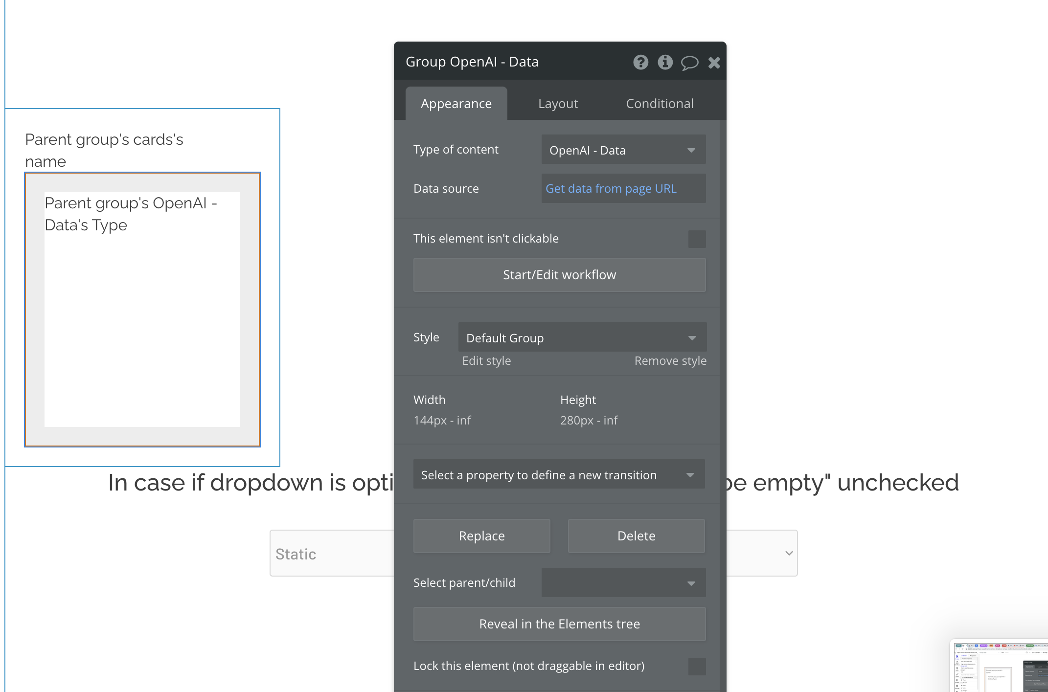
Task: Click the Start/Edit workflow button
Action: click(x=559, y=275)
